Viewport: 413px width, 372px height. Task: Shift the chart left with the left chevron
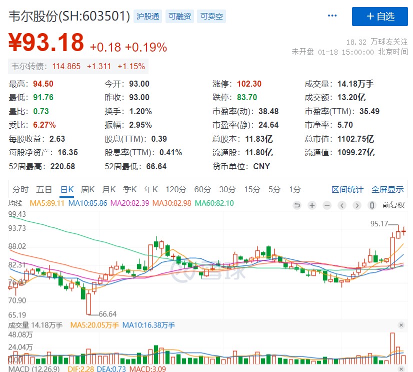coord(342,205)
